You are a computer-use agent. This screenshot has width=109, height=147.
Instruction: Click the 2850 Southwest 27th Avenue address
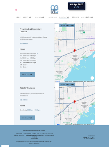pos(33,38)
